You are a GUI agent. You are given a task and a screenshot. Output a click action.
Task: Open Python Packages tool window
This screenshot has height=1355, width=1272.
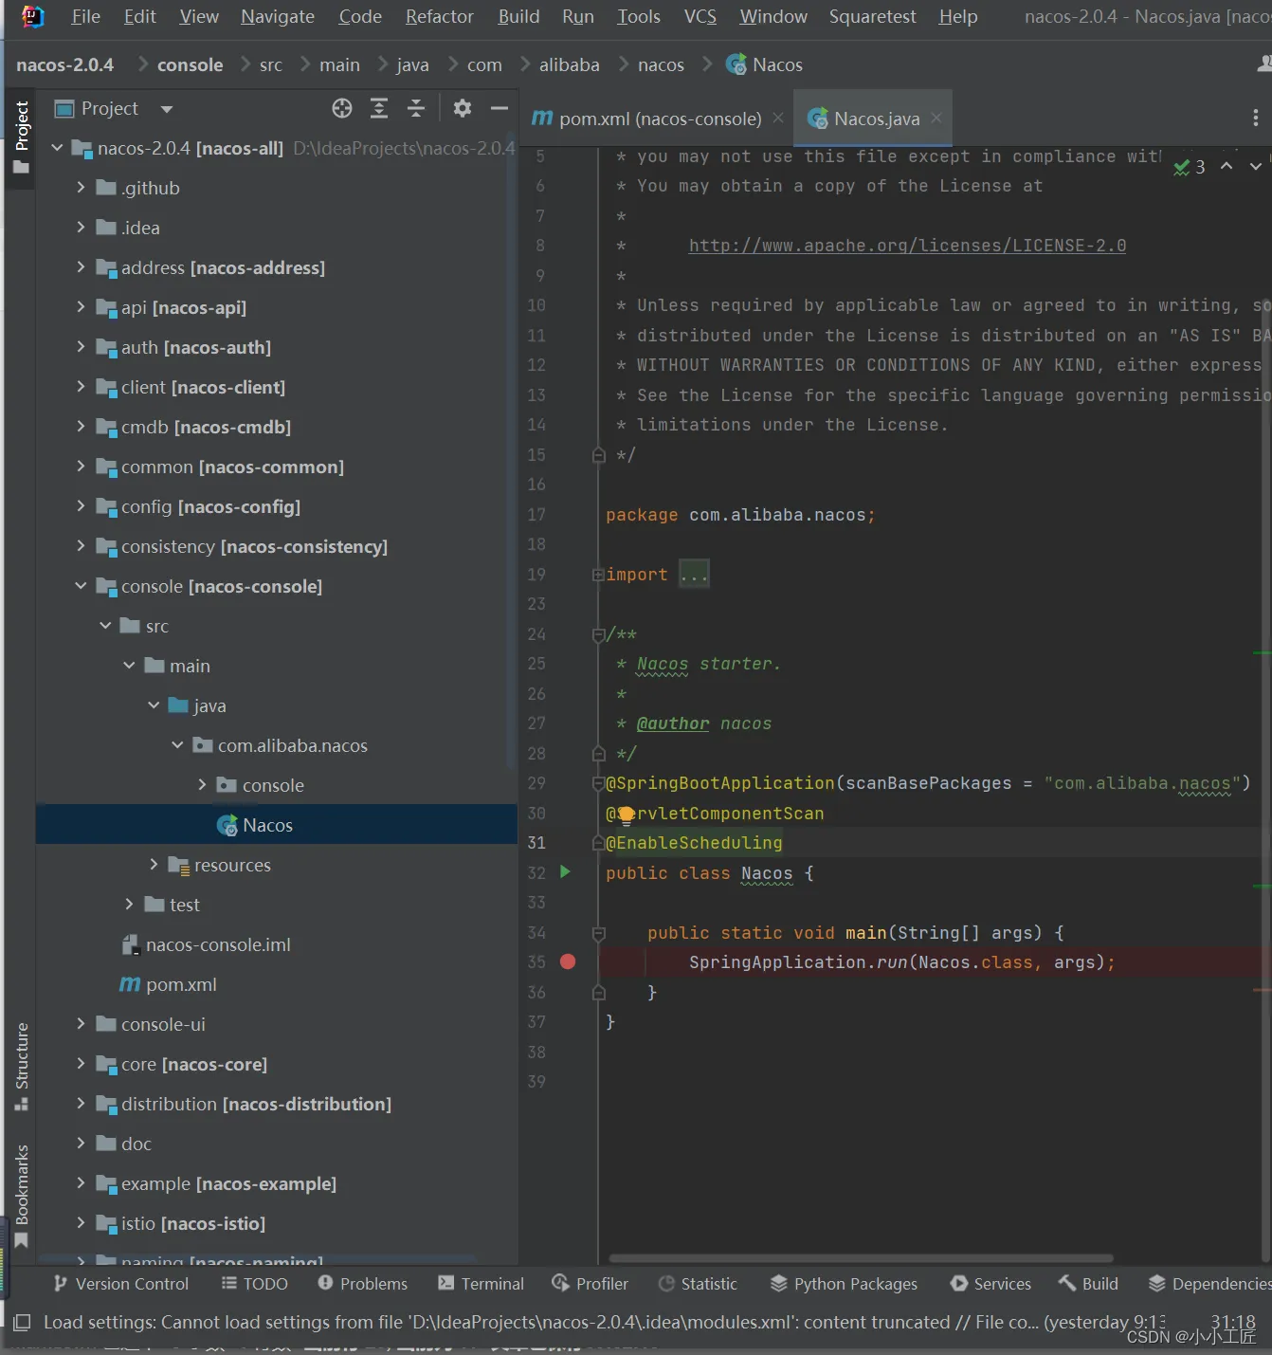(844, 1283)
